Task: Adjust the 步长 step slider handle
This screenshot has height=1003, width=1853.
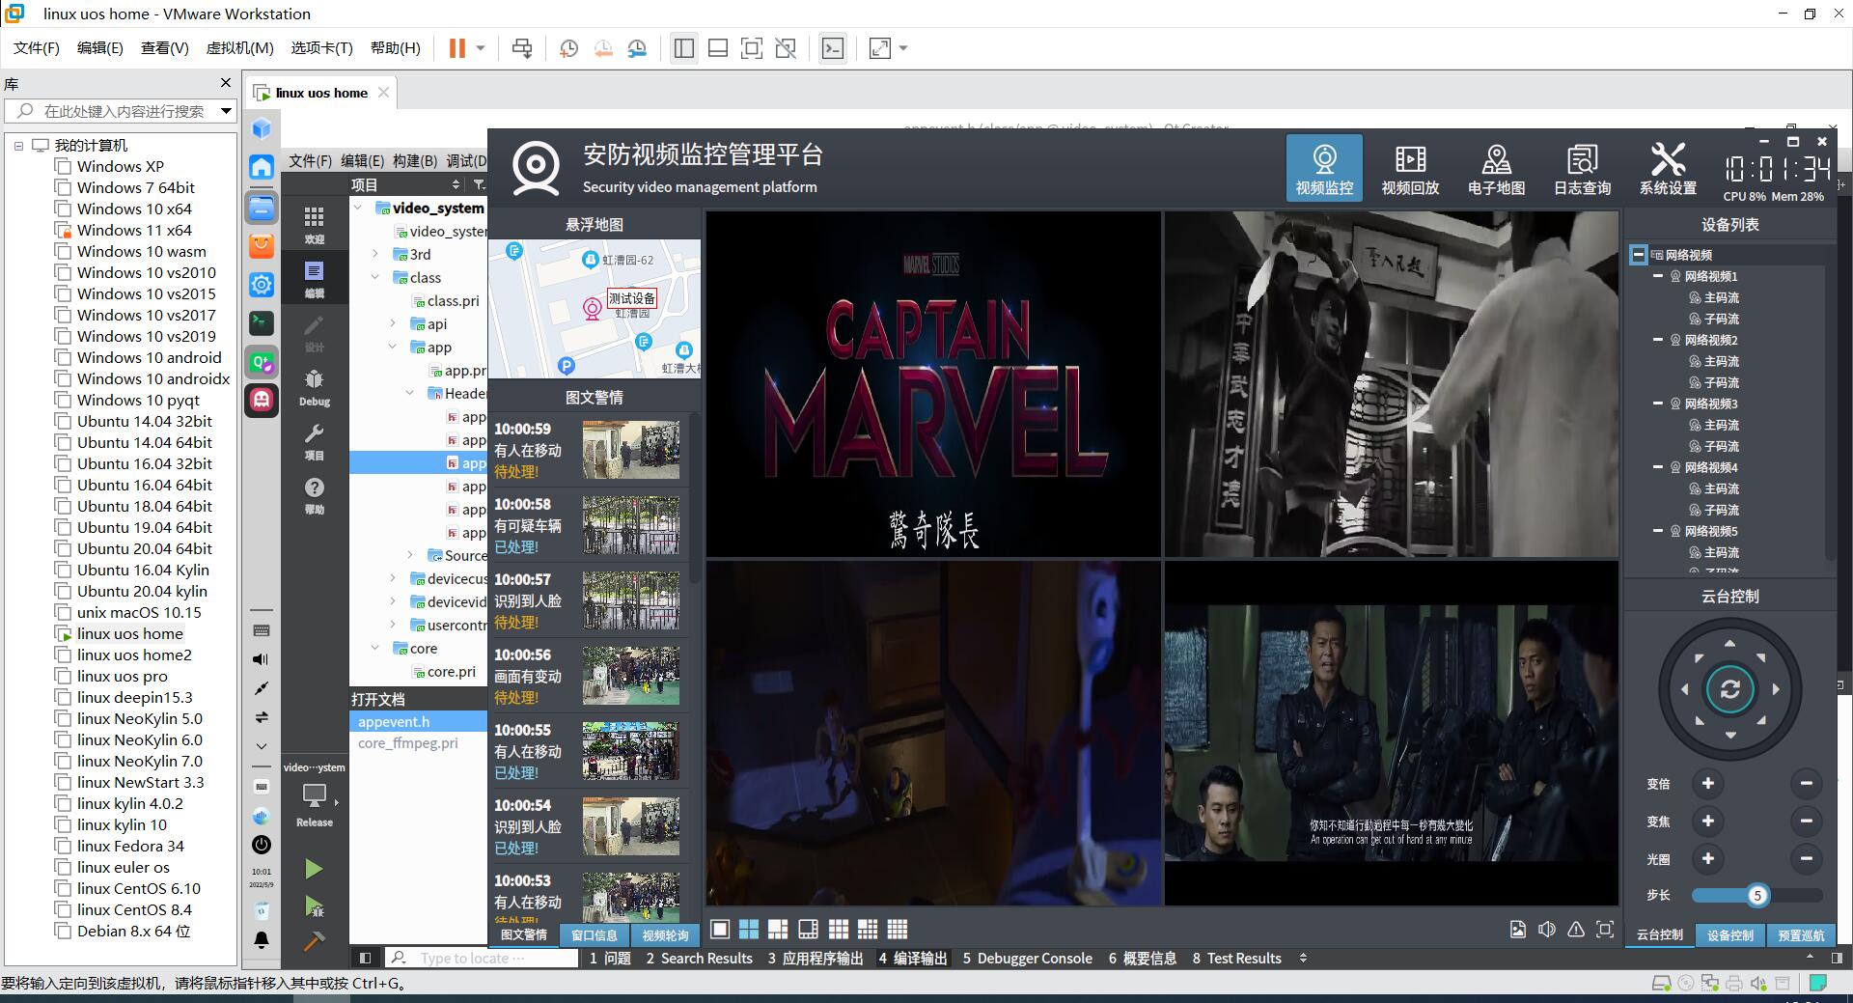Action: pyautogui.click(x=1757, y=895)
